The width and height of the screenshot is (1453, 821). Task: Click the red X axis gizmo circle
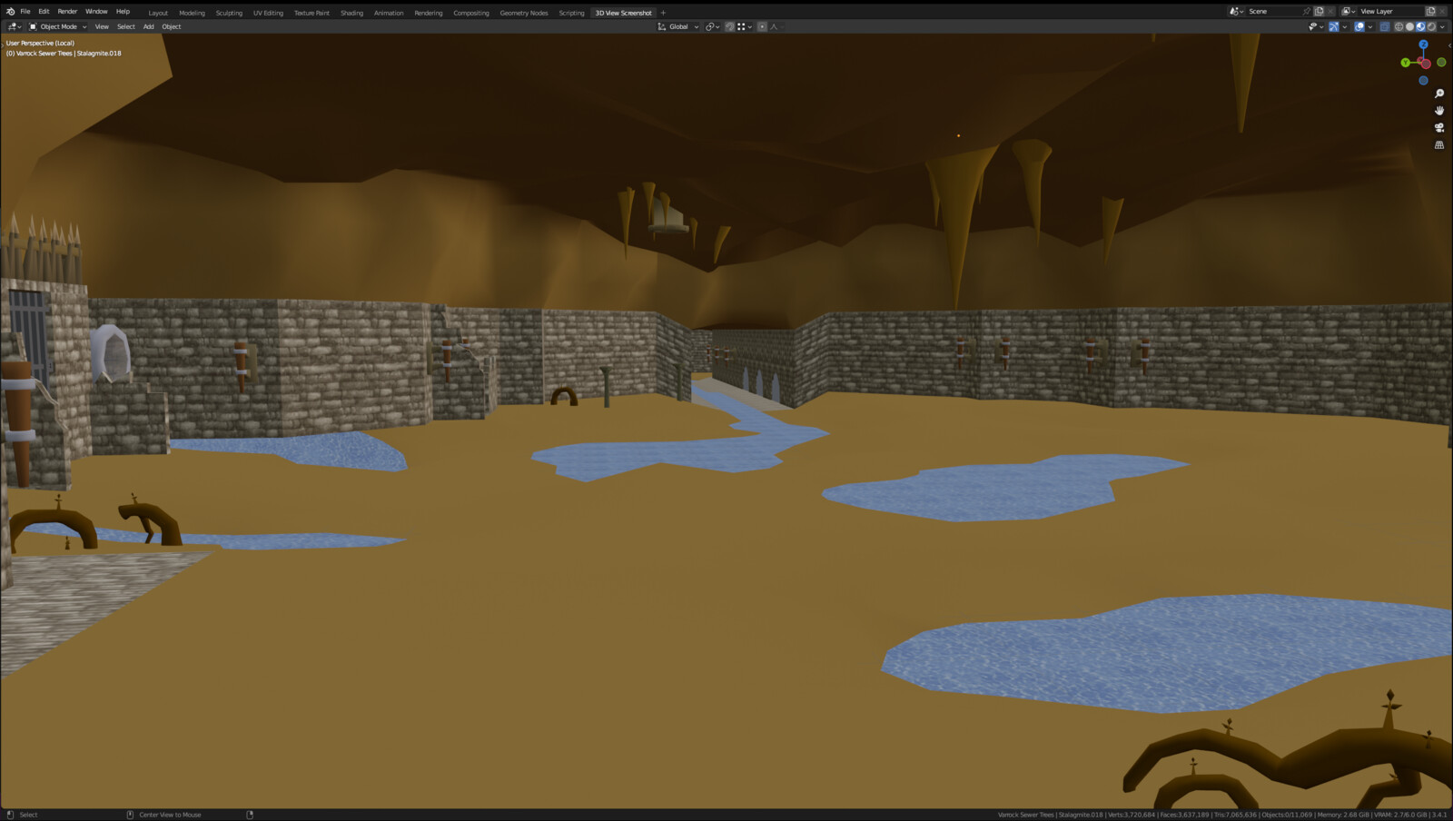click(x=1425, y=64)
